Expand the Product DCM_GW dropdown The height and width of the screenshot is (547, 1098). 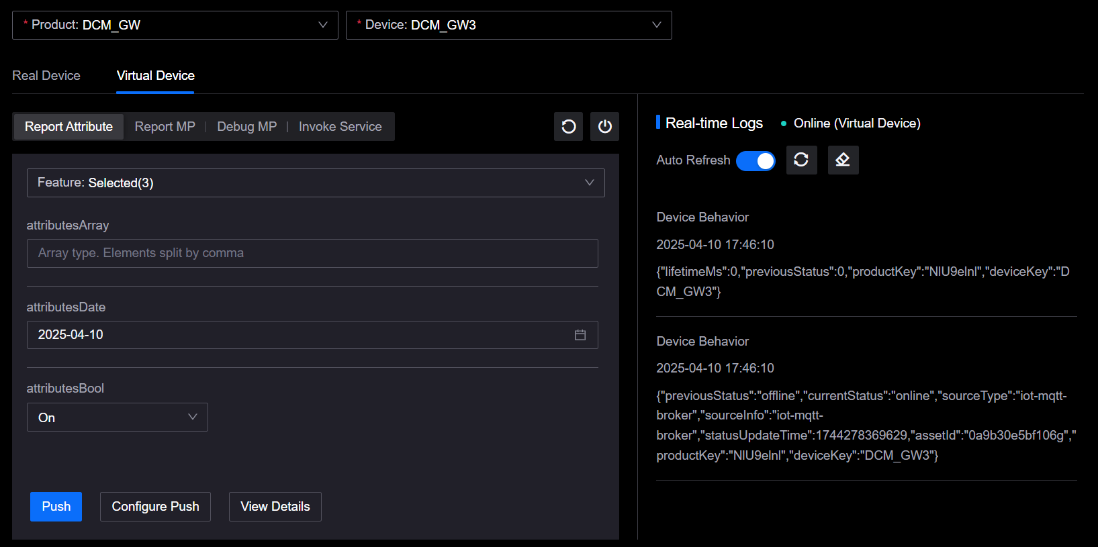175,25
